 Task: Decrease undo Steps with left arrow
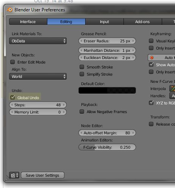pos(12,105)
